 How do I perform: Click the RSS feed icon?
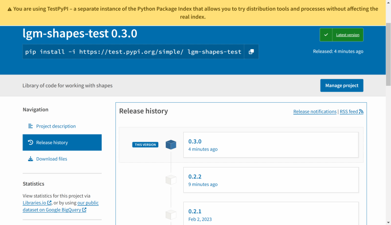[361, 112]
